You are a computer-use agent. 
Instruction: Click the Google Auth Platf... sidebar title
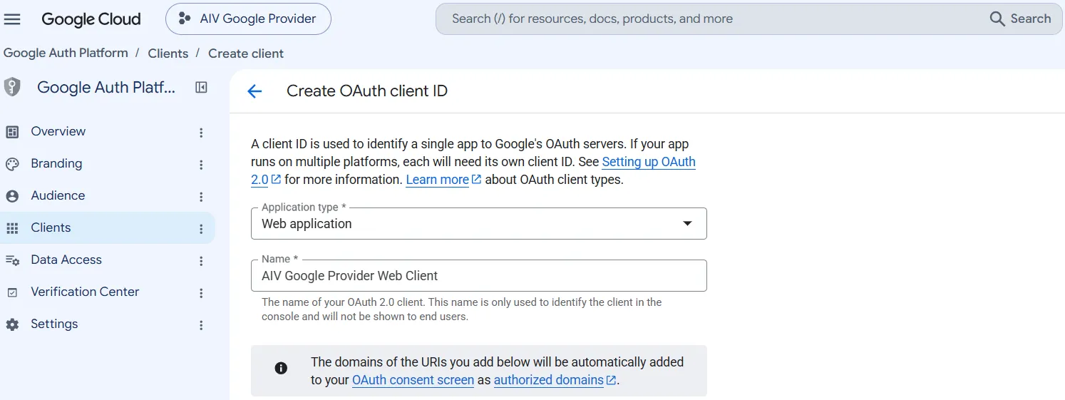pyautogui.click(x=106, y=87)
